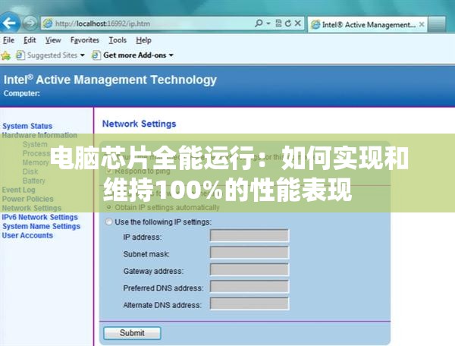Click the Get more Add-ons page icon
Image resolution: width=455 pixels, height=346 pixels.
tap(96, 55)
